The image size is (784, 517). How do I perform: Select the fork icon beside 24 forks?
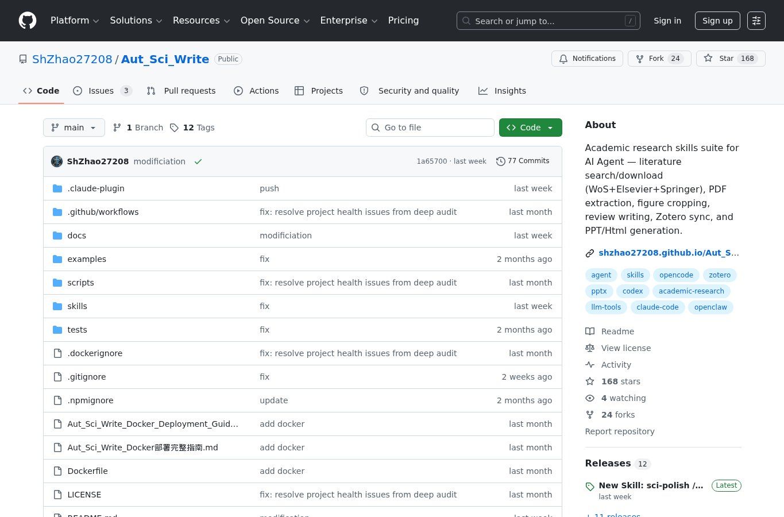coord(590,415)
